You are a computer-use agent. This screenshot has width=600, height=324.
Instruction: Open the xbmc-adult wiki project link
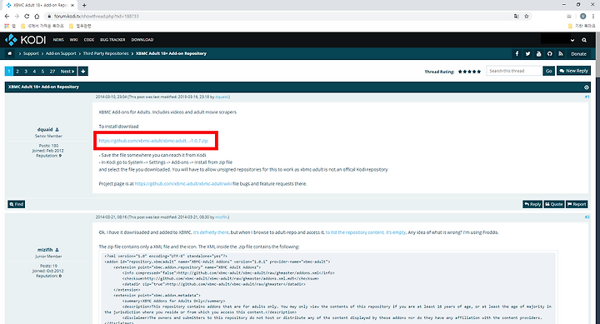[x=182, y=183]
